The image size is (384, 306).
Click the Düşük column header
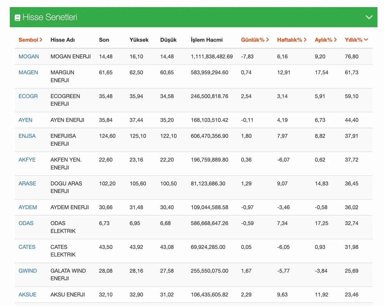(x=168, y=40)
